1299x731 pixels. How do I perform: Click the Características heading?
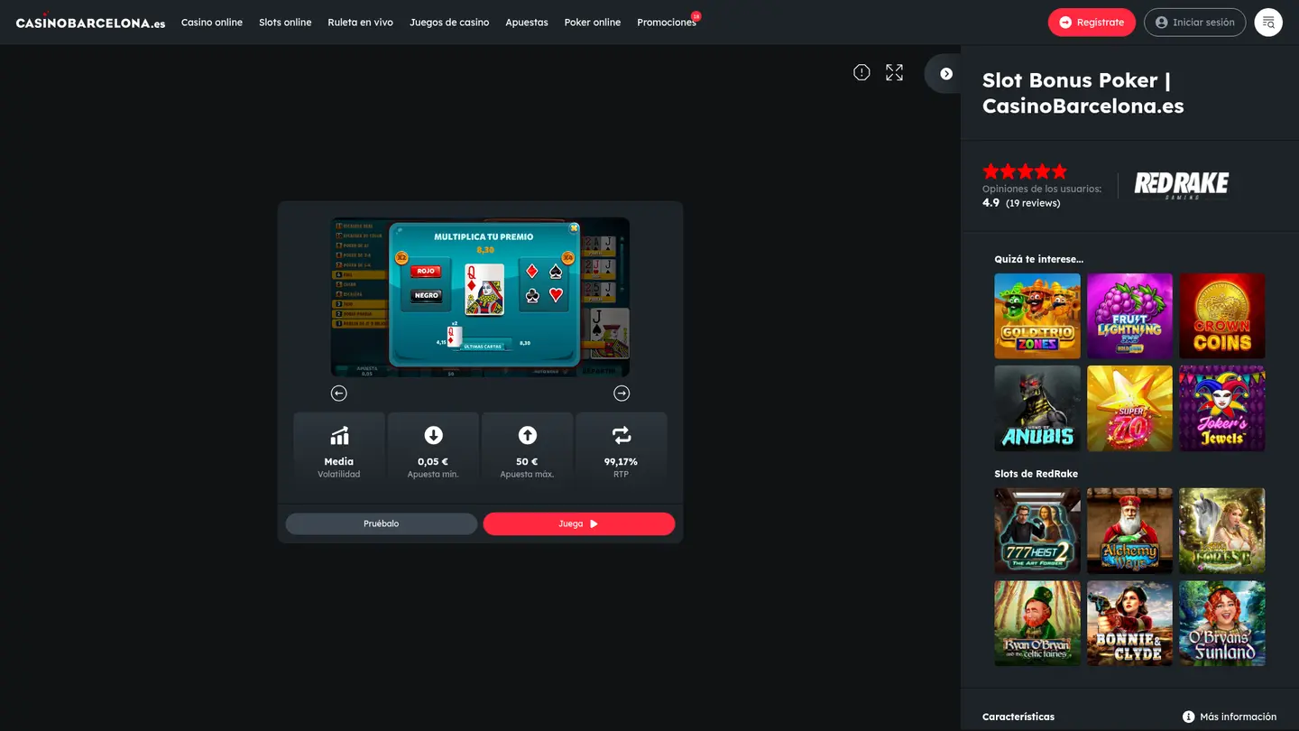(1018, 717)
